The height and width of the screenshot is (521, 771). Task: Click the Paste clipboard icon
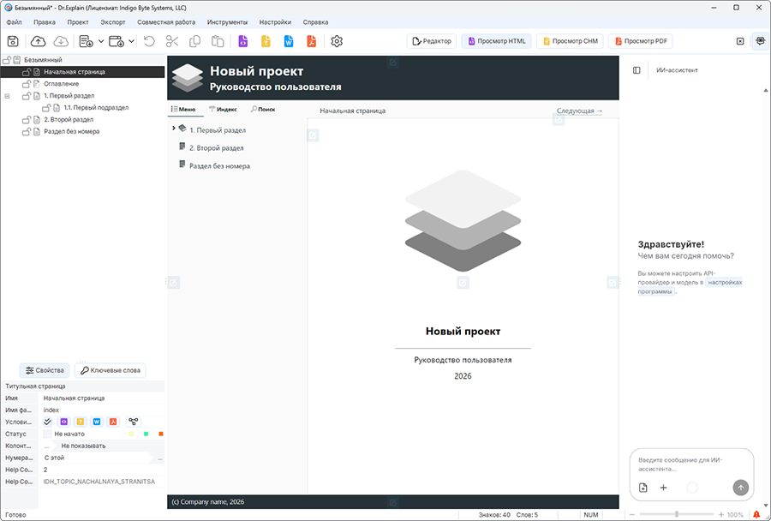click(x=218, y=41)
